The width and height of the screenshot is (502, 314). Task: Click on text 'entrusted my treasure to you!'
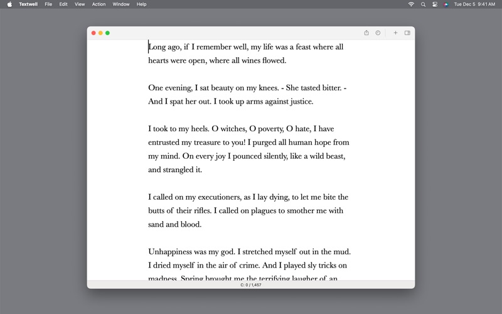pos(196,143)
